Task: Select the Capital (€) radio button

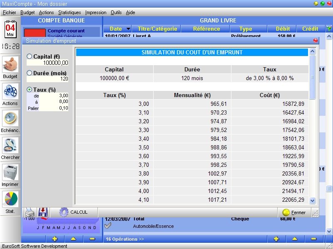Action: 30,56
